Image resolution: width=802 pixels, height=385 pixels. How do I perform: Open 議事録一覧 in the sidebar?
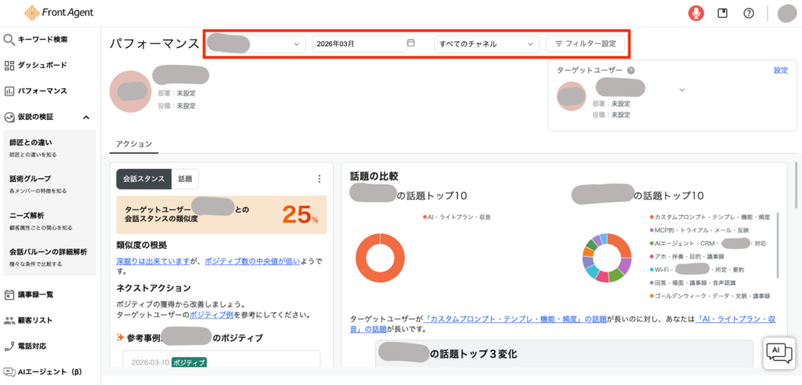tap(34, 294)
